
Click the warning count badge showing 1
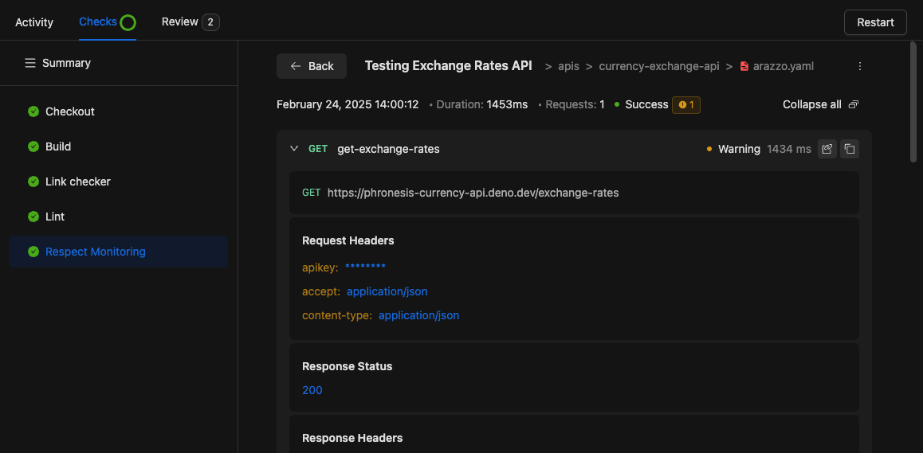coord(685,105)
